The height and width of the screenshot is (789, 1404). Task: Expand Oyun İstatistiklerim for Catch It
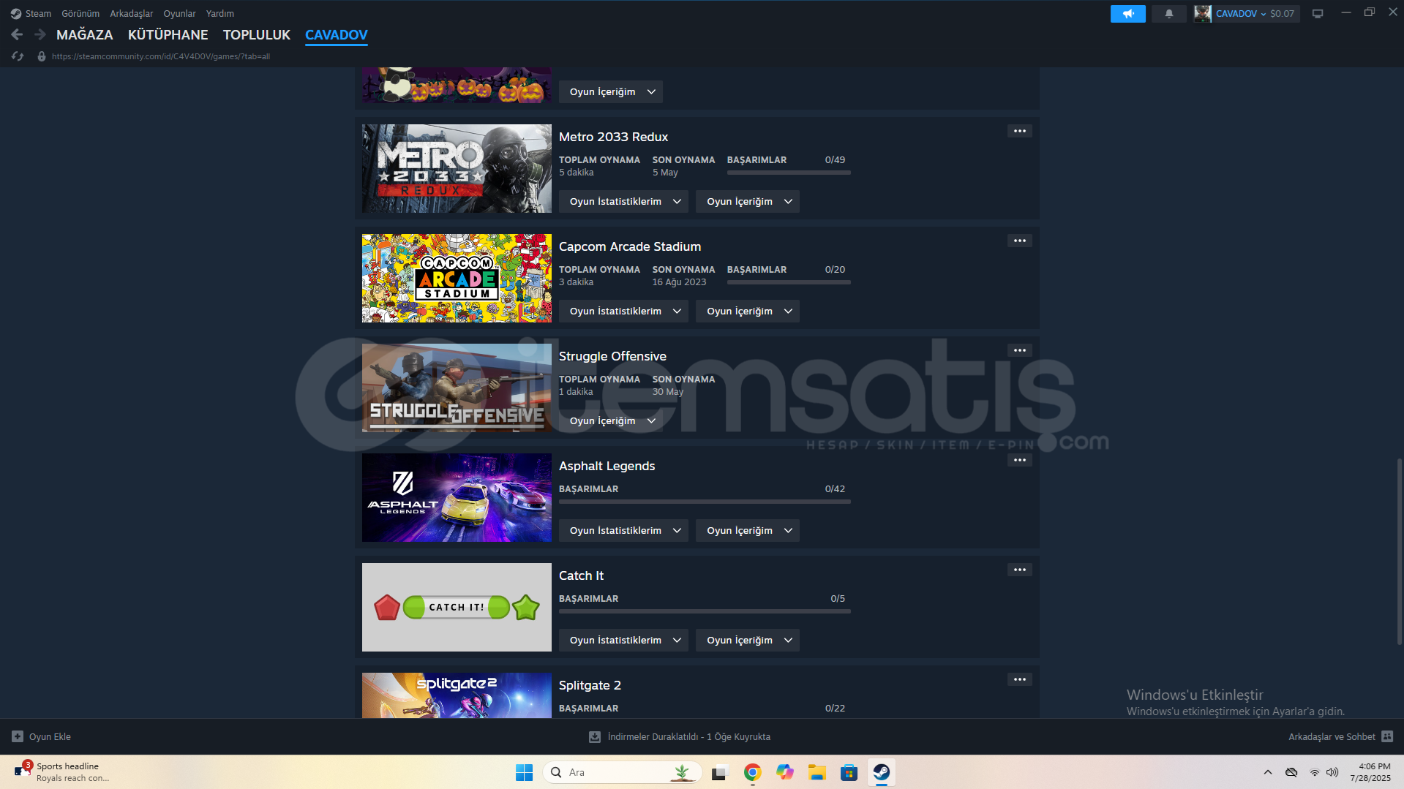point(623,640)
